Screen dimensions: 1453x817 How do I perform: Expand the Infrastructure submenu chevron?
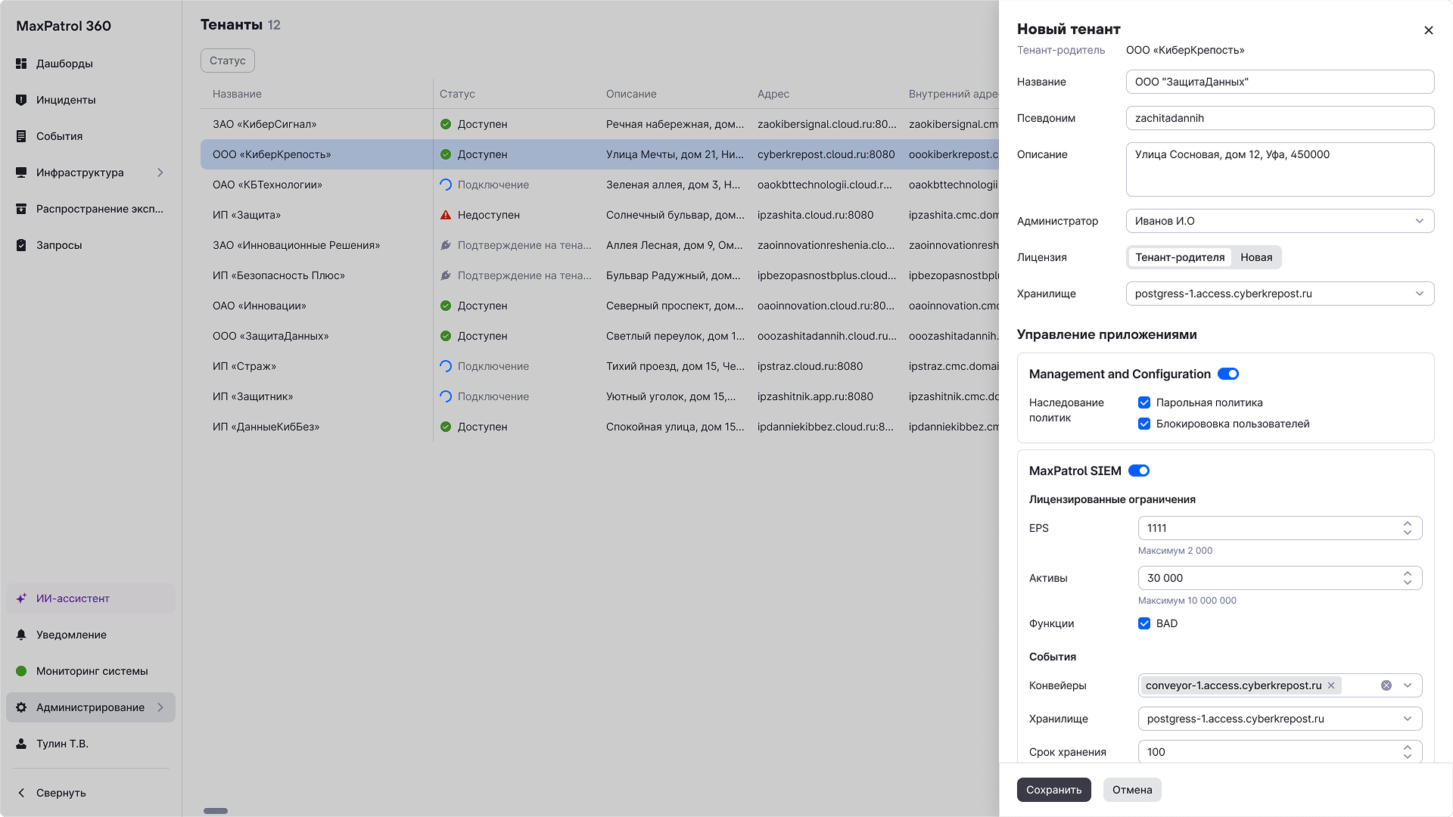160,172
